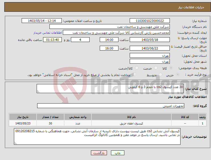Select the خدمت radio button
Image resolution: width=211 pixels, height=160 pixels.
(x=156, y=68)
